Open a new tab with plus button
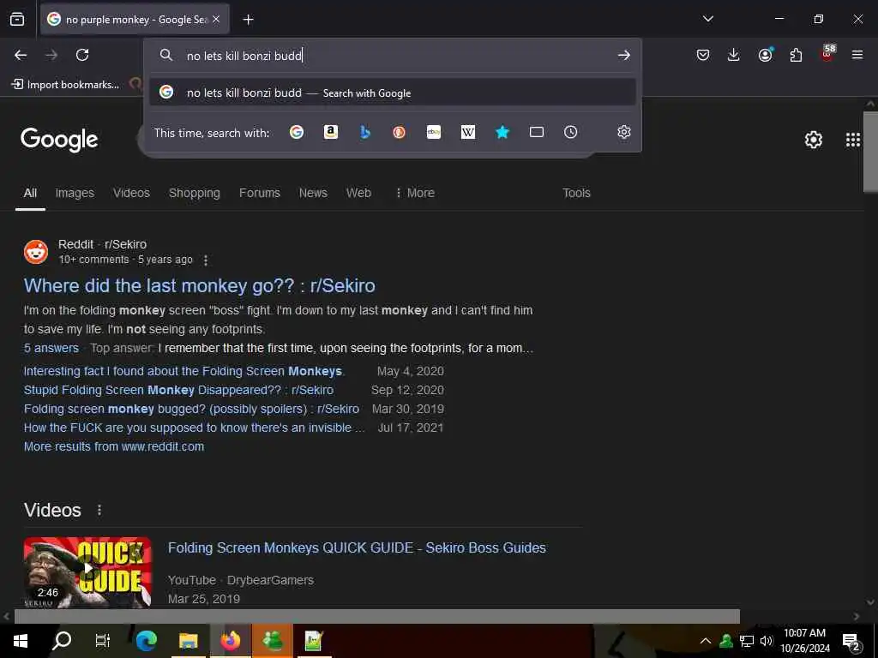This screenshot has height=658, width=878. point(248,20)
